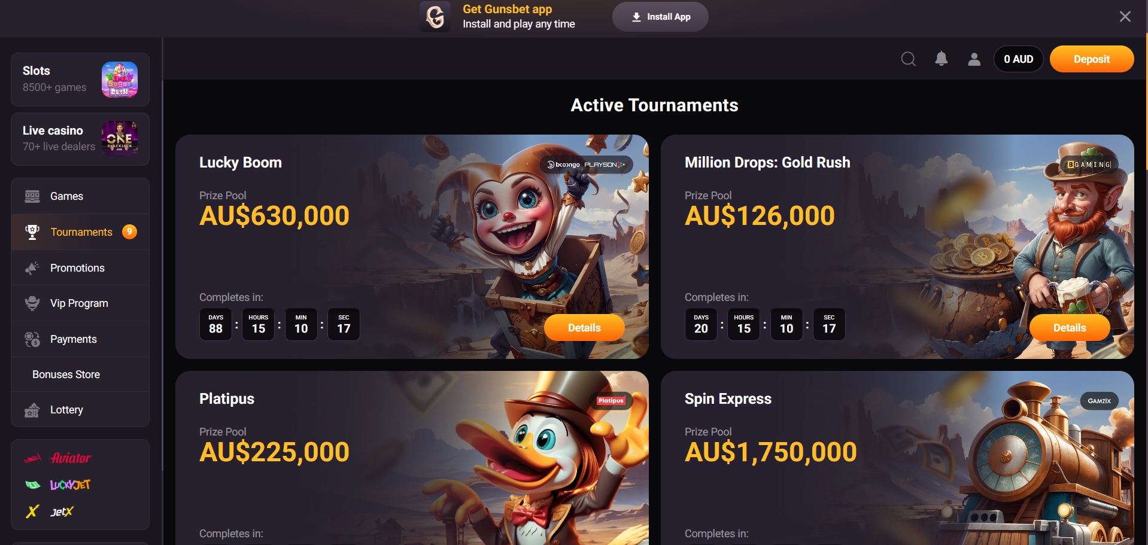Viewport: 1148px width, 545px height.
Task: Open the Games menu item
Action: coord(80,196)
